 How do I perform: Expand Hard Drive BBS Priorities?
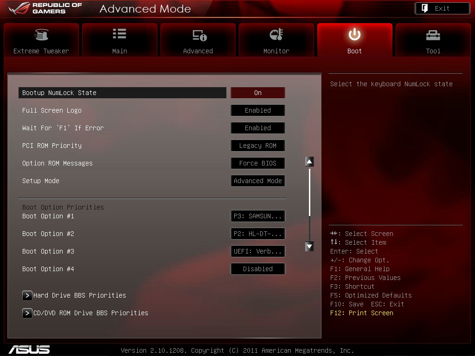74,295
